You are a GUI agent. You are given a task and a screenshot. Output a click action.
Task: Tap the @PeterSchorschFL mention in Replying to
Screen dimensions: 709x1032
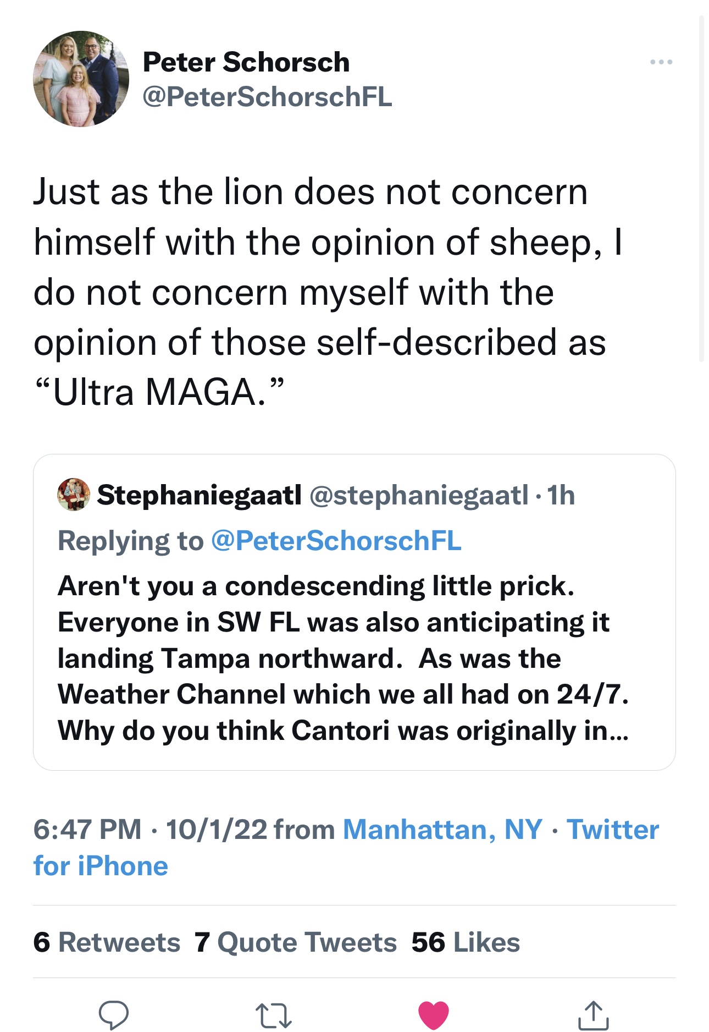[336, 541]
